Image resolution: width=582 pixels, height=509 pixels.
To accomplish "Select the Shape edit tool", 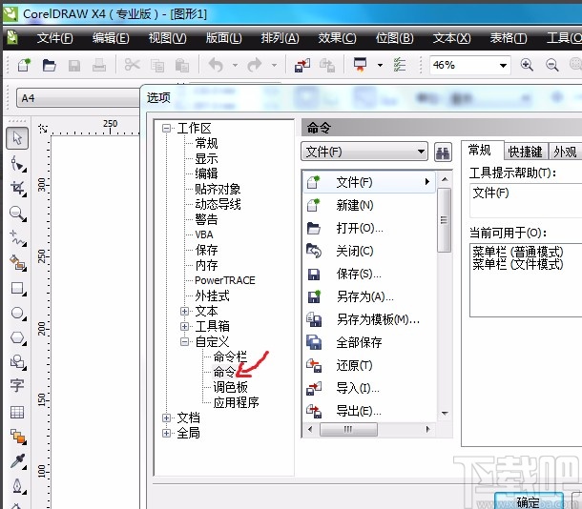I will point(18,164).
